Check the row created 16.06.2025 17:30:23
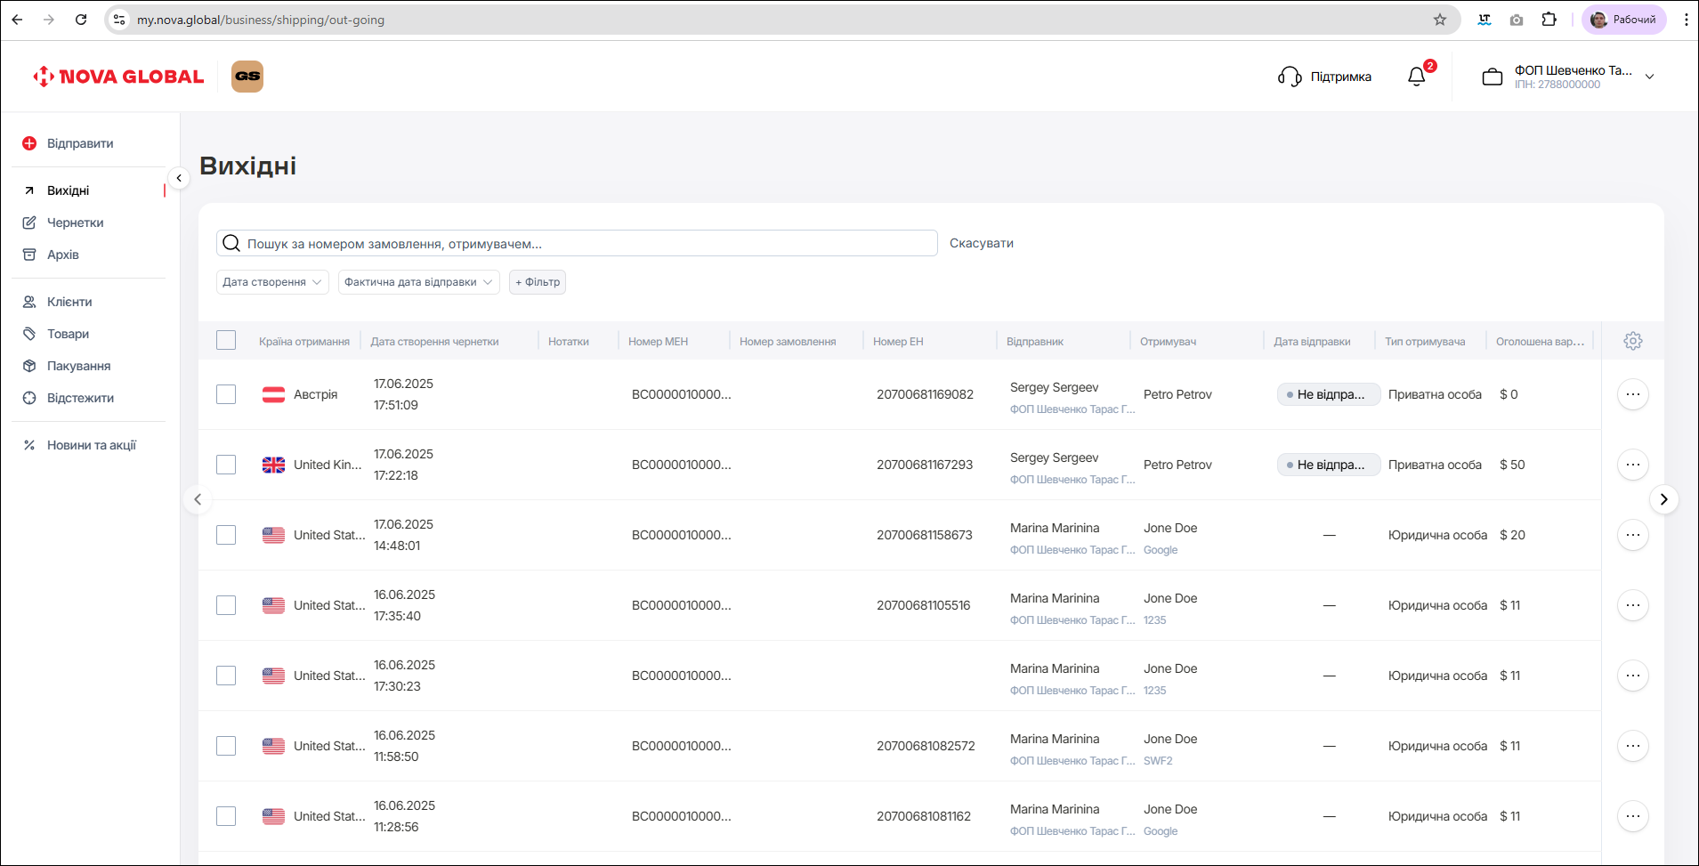This screenshot has width=1699, height=866. coord(226,676)
